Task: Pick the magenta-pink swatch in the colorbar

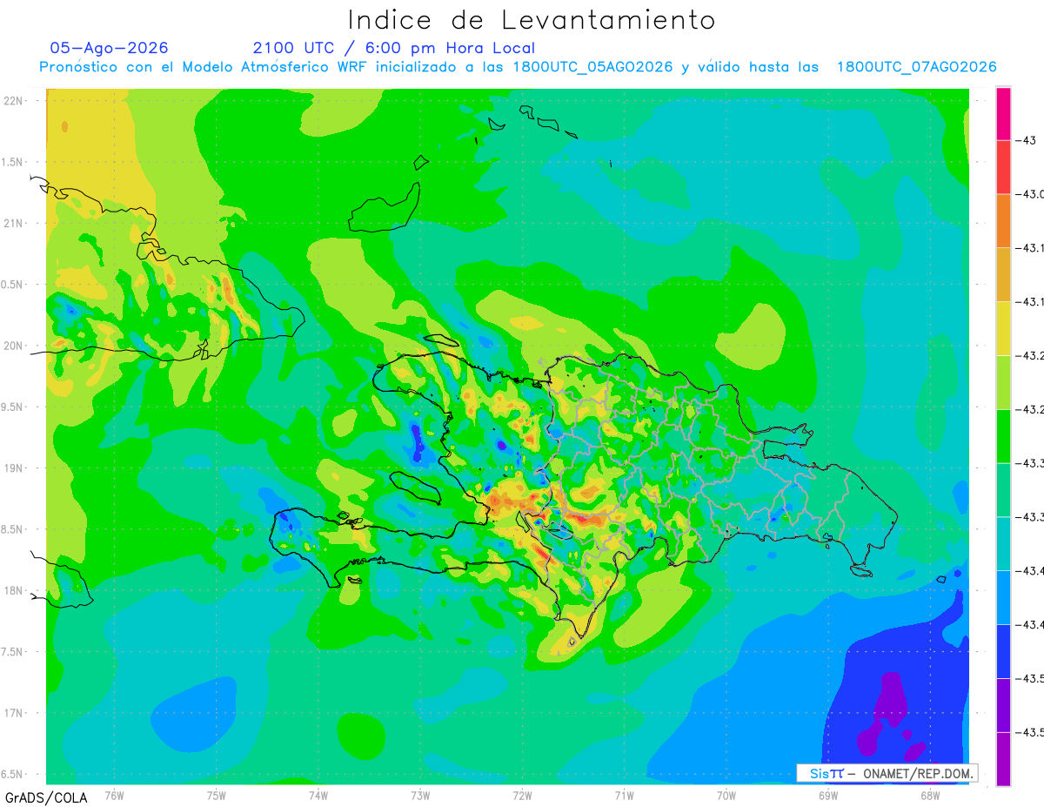Action: click(1003, 113)
